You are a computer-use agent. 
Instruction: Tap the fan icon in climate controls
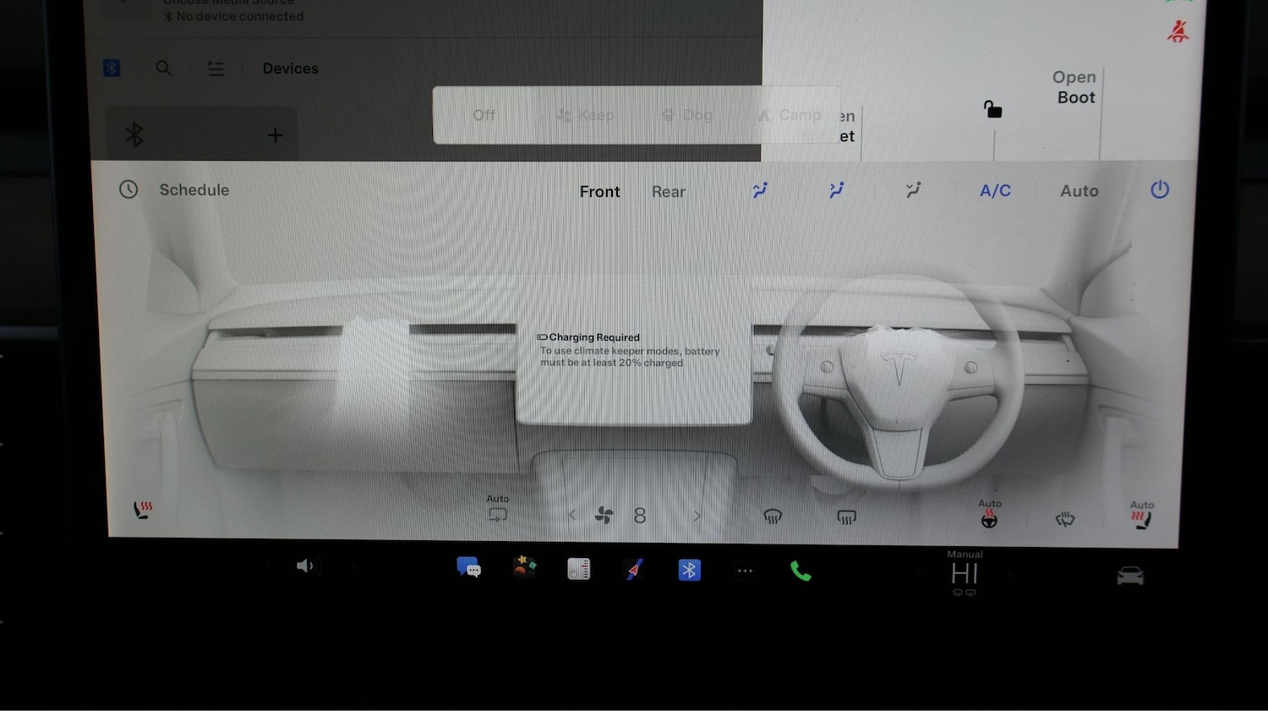coord(604,515)
